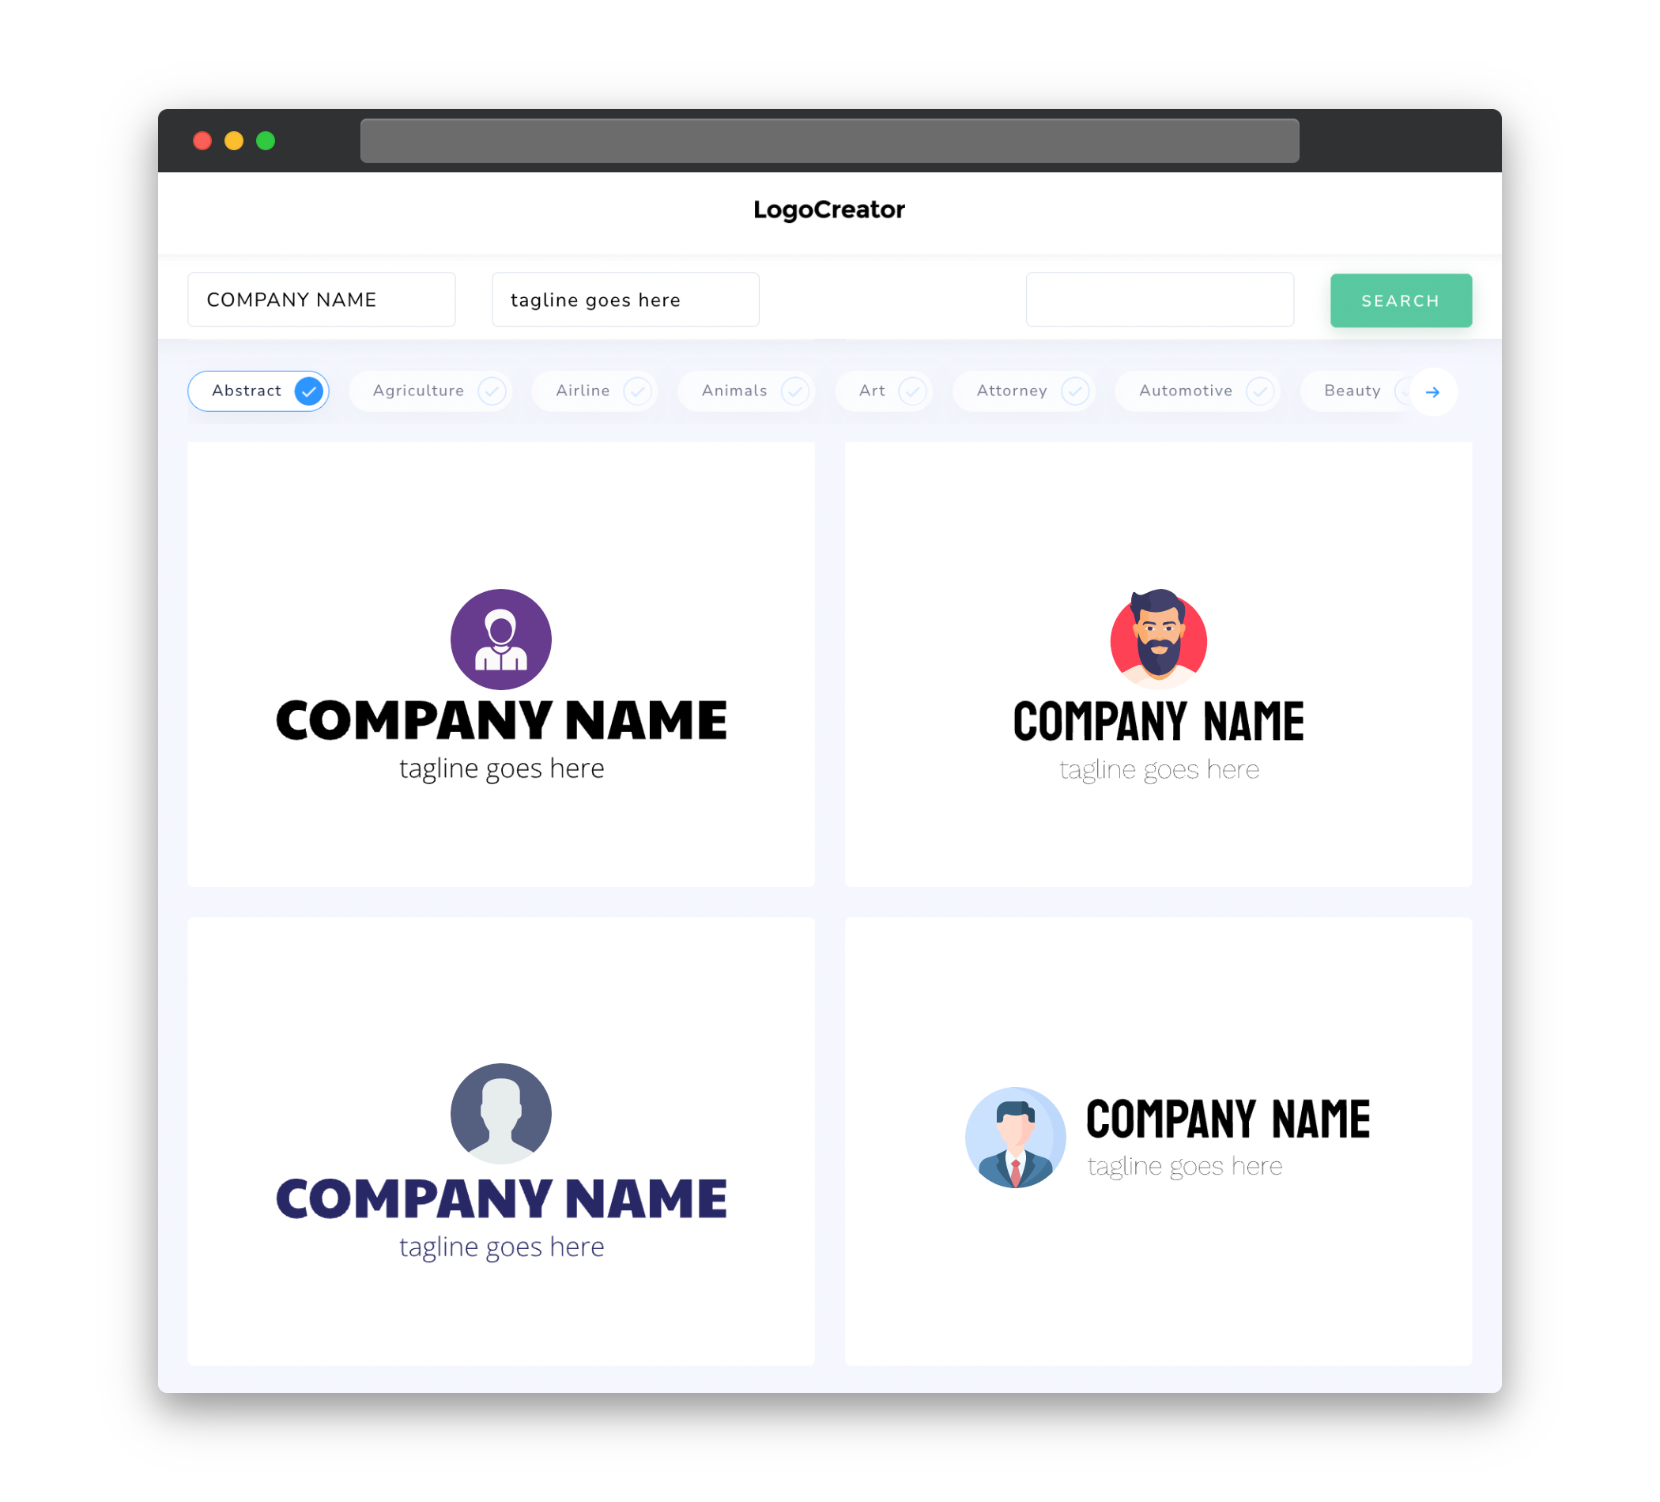Click the right arrow to scroll categories

pyautogui.click(x=1433, y=391)
